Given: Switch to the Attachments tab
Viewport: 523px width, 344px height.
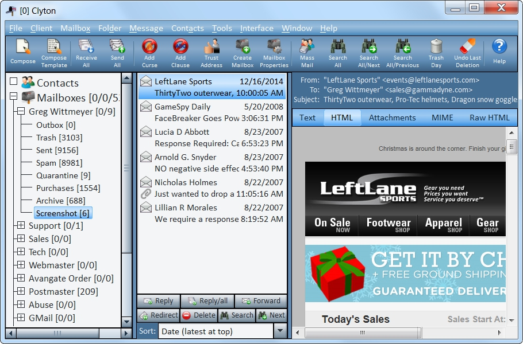Looking at the screenshot, I should coord(392,118).
